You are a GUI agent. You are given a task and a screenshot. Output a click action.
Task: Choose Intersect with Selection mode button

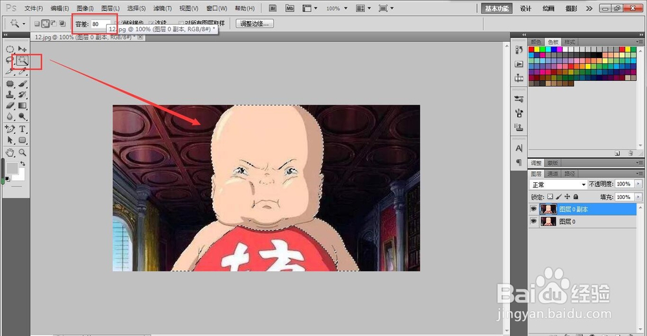point(62,23)
